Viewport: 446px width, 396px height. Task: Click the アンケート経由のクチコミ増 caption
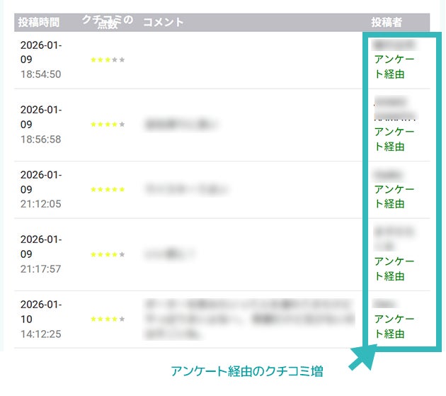coord(251,370)
